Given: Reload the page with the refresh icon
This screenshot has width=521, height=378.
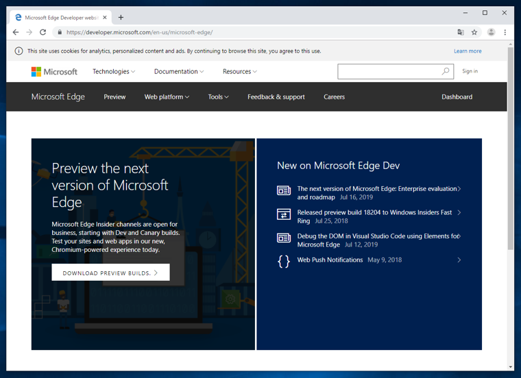Looking at the screenshot, I should click(x=43, y=32).
